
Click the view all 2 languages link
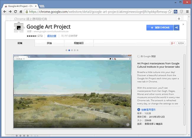click(154, 124)
